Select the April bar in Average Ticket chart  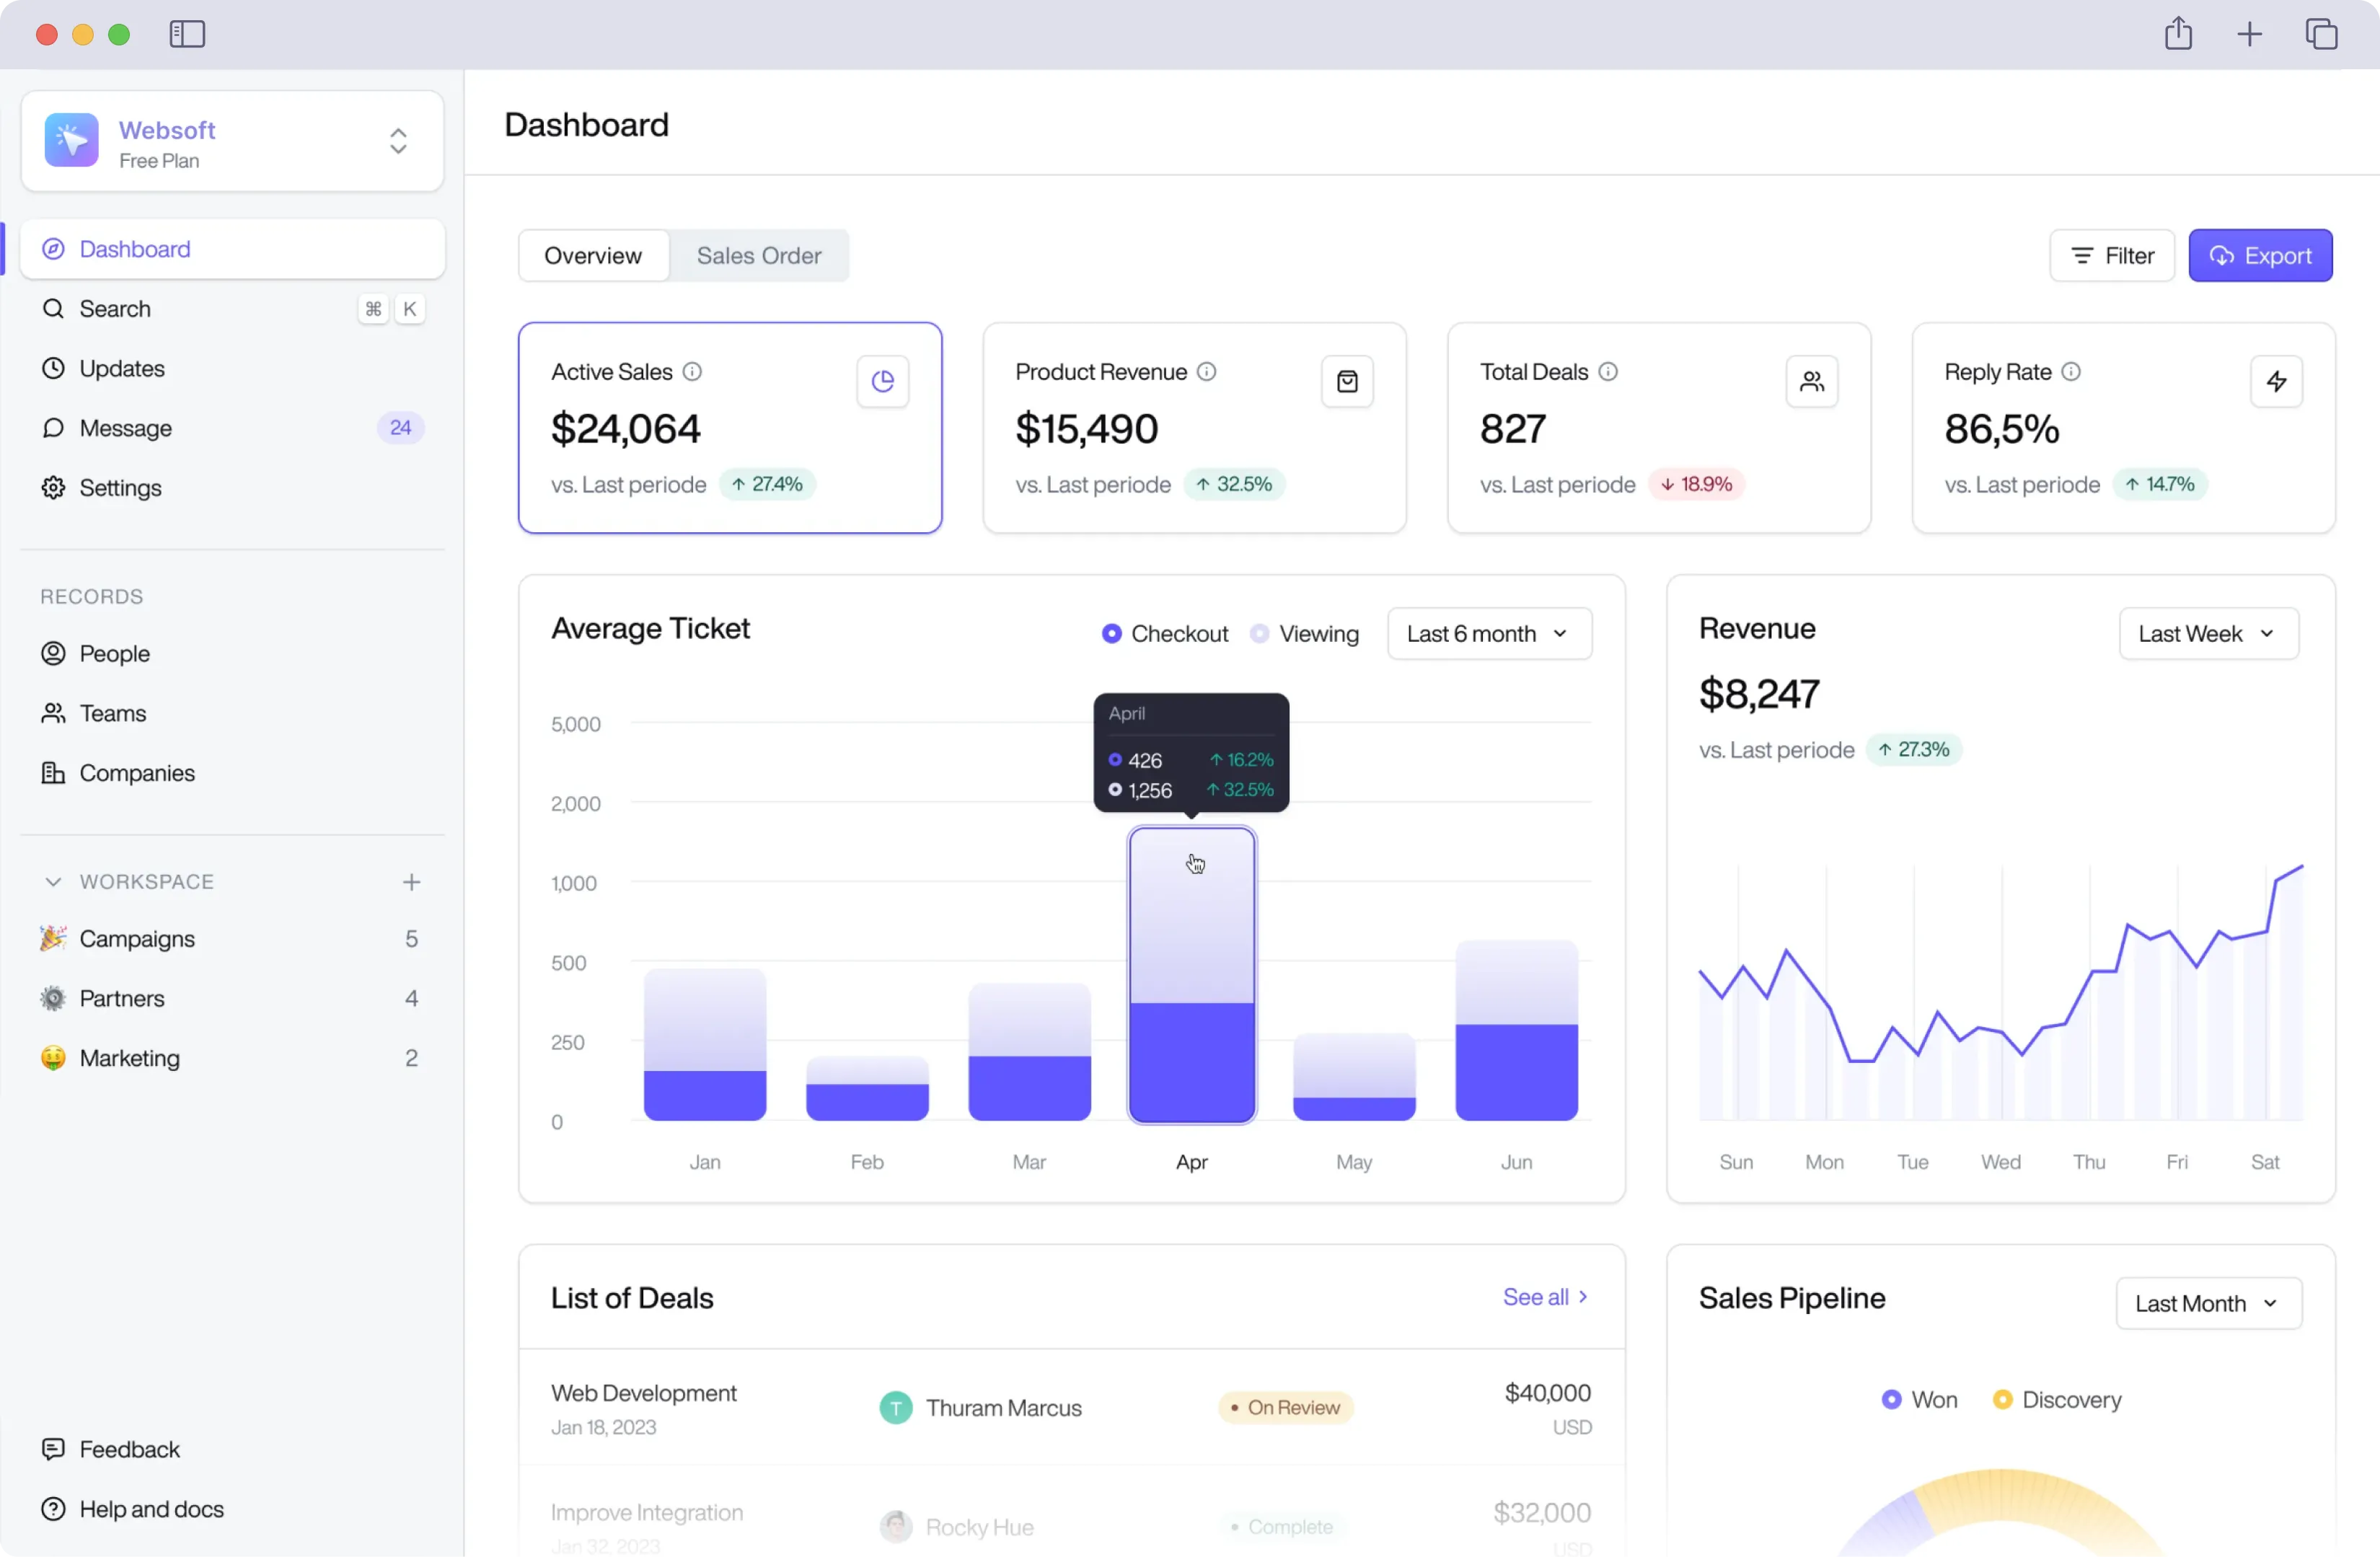[x=1191, y=975]
